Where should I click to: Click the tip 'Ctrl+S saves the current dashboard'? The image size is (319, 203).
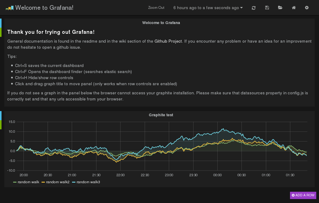coord(49,65)
